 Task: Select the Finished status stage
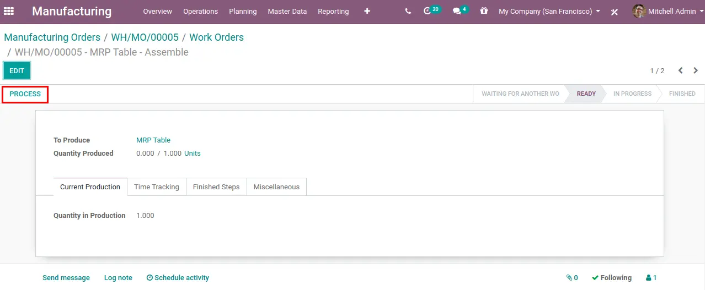pos(682,94)
